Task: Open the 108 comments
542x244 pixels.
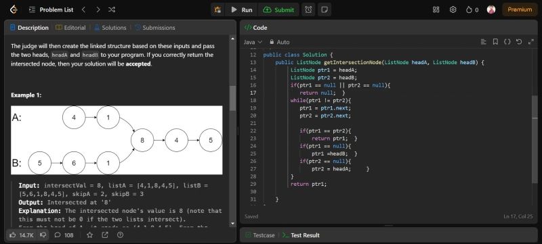Action: (64, 235)
